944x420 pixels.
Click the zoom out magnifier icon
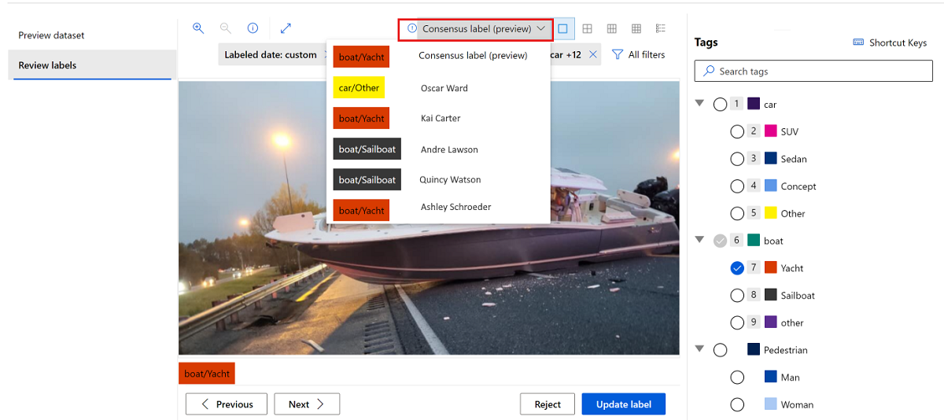(226, 28)
